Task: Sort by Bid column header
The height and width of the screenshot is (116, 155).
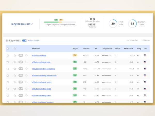Action: 96,48
